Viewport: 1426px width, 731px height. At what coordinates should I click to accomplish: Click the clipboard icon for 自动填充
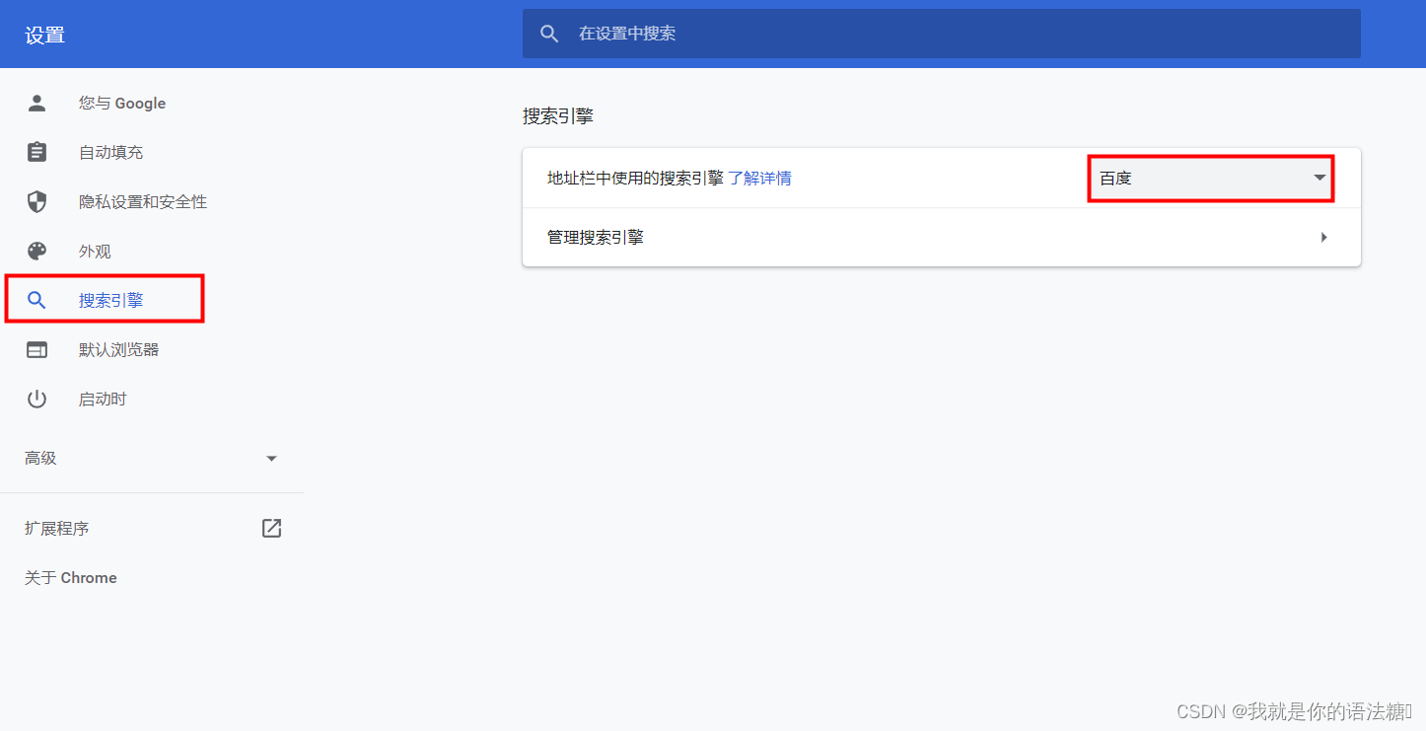click(36, 152)
